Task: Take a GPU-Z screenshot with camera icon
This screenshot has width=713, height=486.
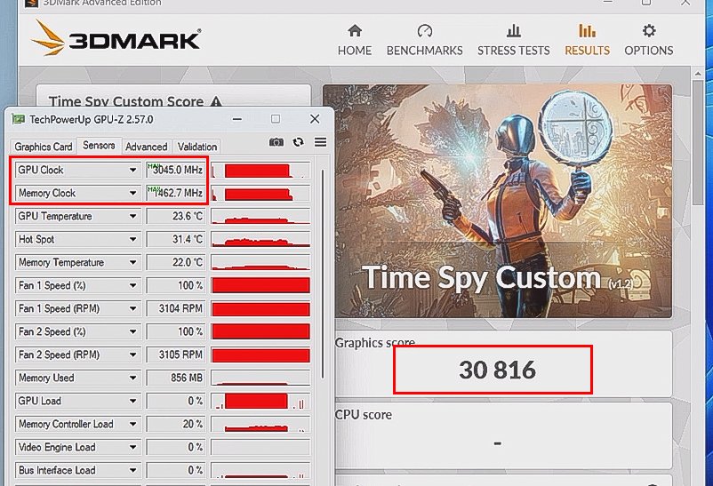Action: [x=276, y=142]
